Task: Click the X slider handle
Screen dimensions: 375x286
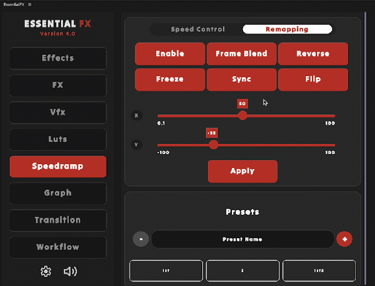Action: click(243, 115)
